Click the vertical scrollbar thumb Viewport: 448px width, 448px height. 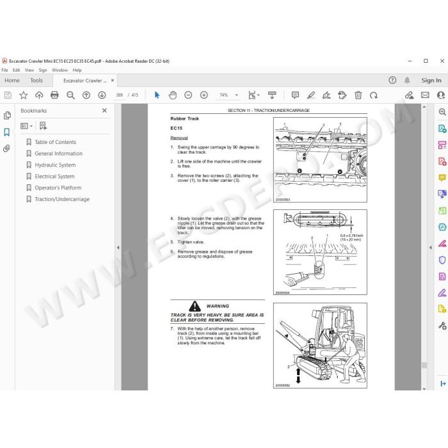pos(424,365)
